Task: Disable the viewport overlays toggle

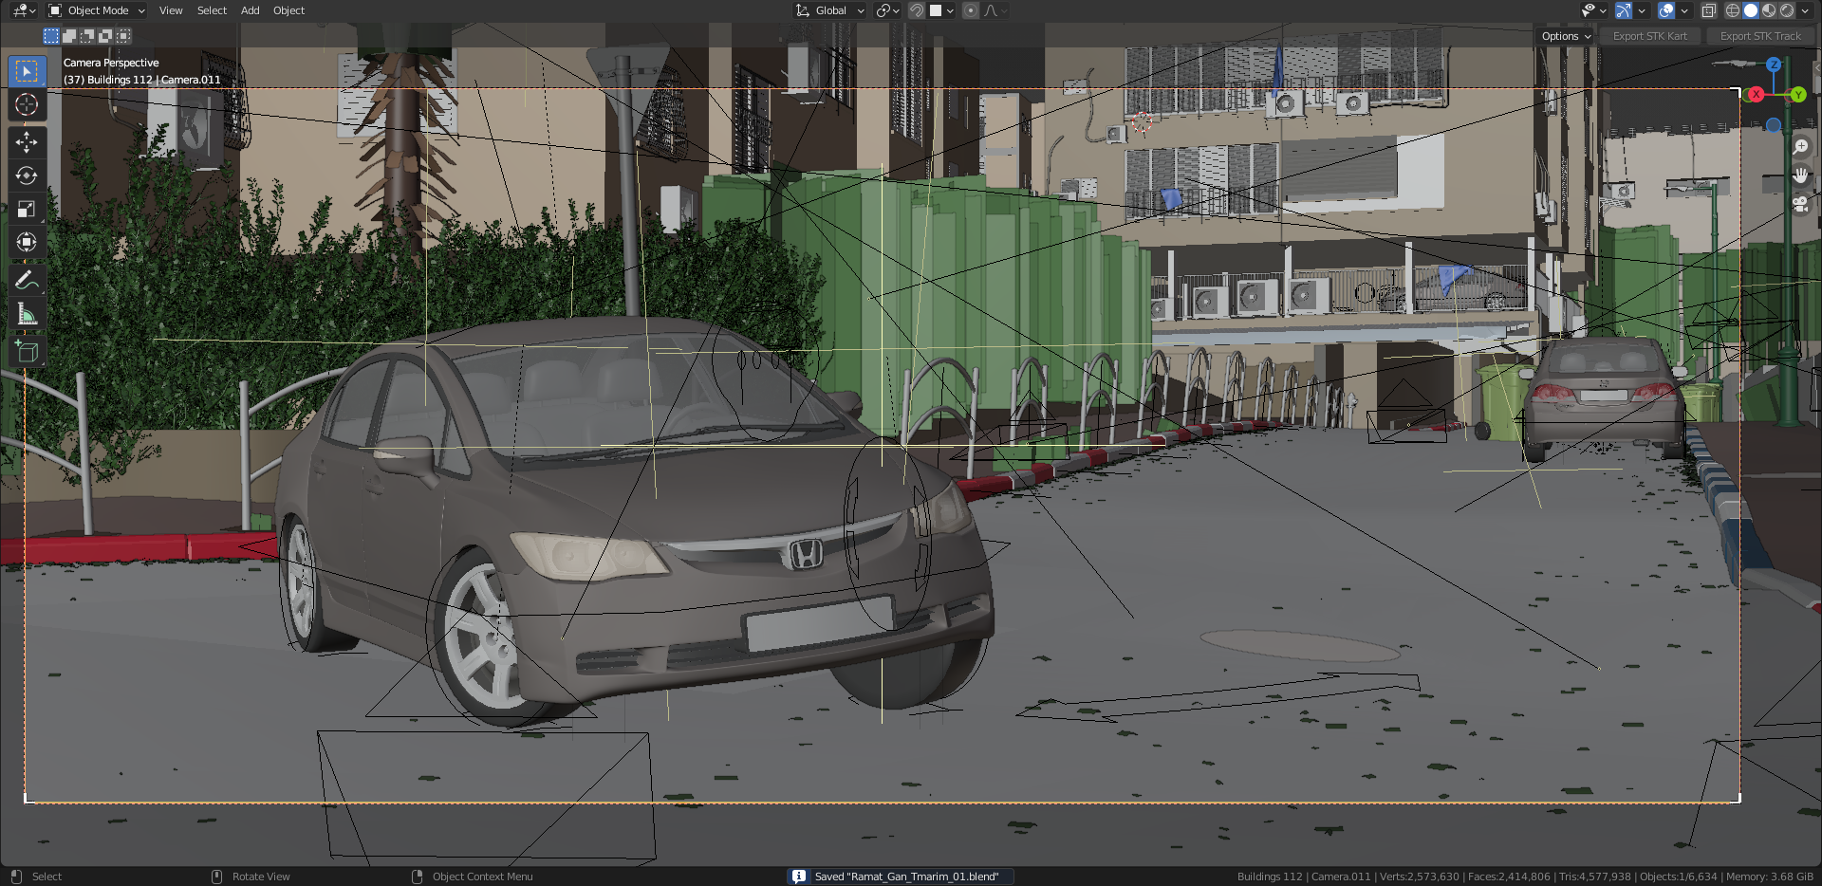Action: coord(1666,10)
